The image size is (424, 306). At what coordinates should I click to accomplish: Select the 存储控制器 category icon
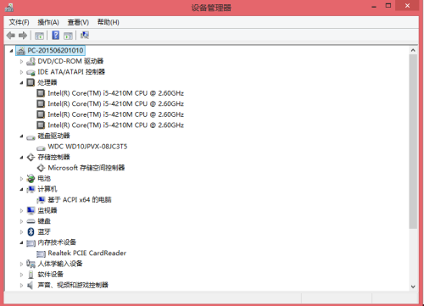click(31, 158)
